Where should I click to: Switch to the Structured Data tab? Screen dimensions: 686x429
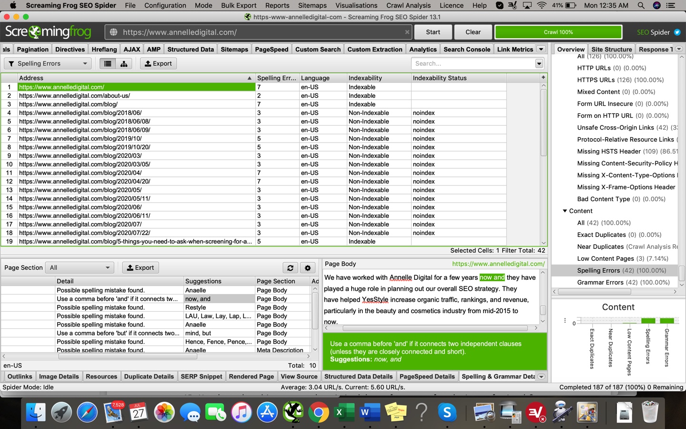(x=191, y=49)
